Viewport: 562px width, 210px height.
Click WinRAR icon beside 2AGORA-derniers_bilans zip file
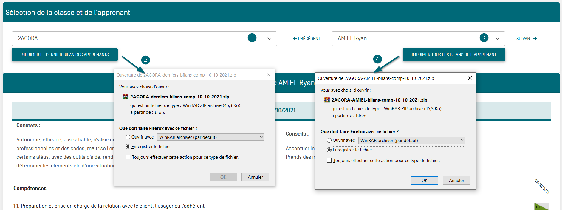tap(126, 97)
